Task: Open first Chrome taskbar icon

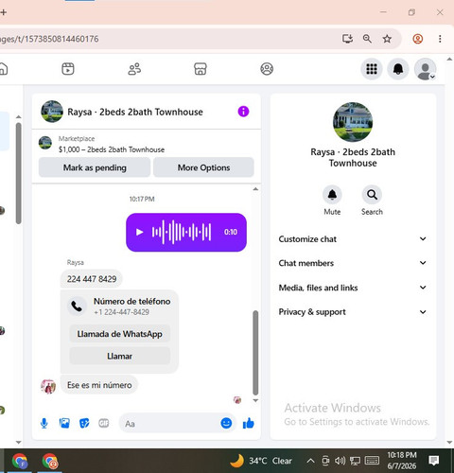Action: 20,461
